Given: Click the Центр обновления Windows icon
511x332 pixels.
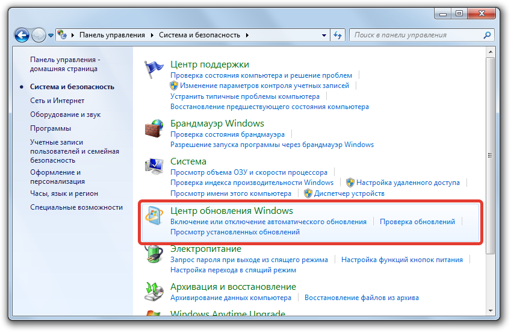Looking at the screenshot, I should coord(154,216).
